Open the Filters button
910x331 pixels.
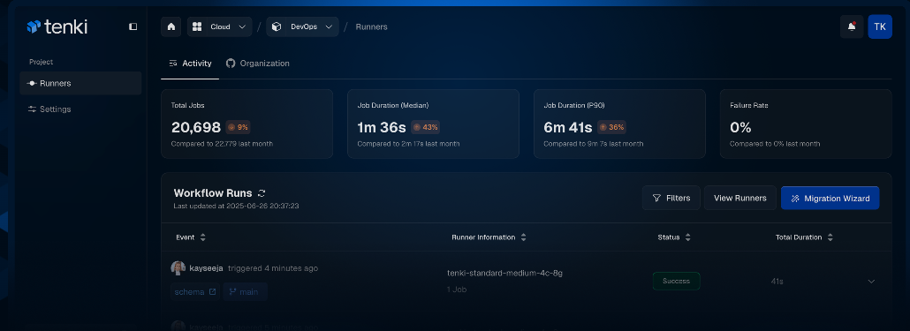coord(671,198)
